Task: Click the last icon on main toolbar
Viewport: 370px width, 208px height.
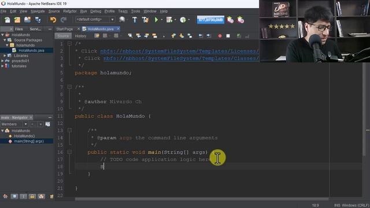Action: point(240,20)
